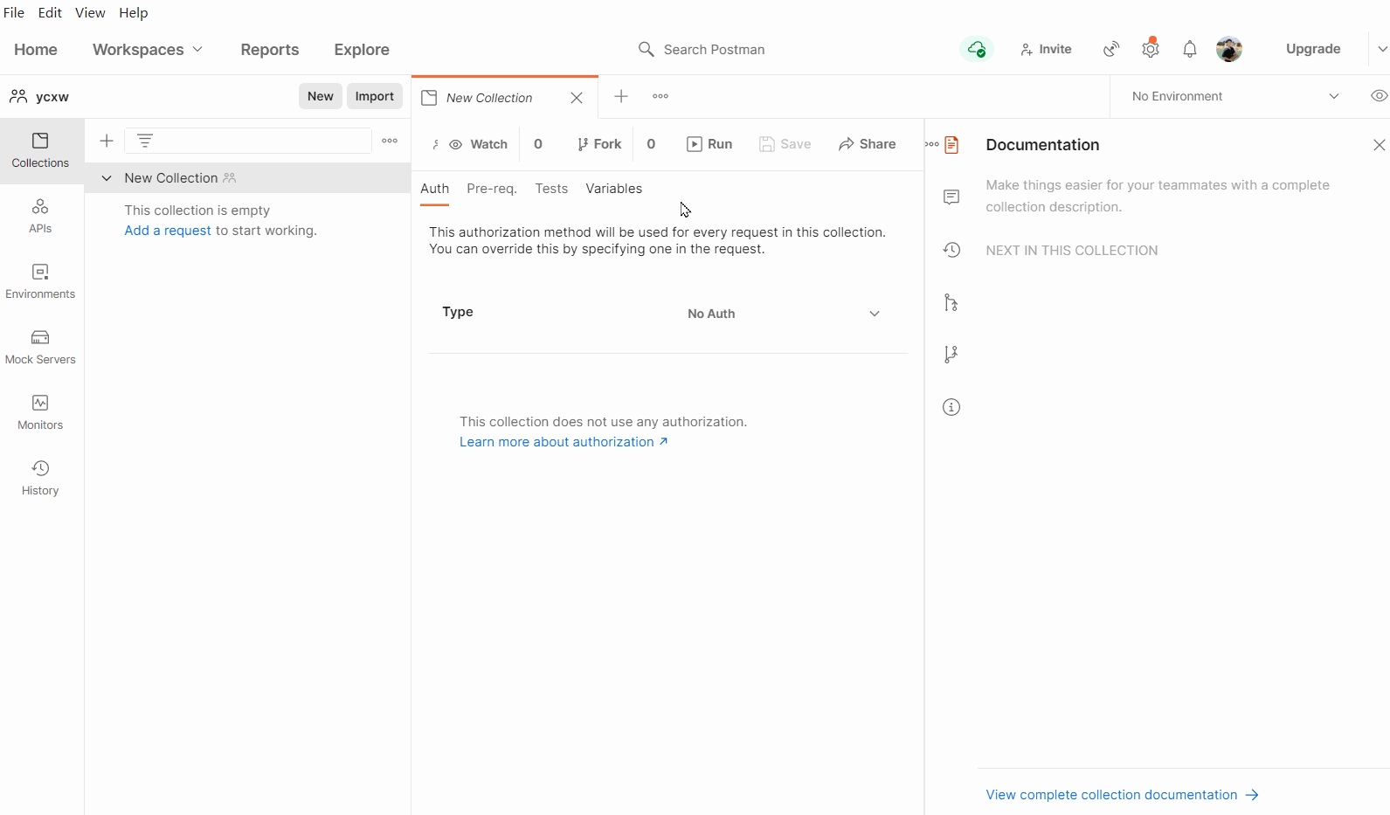1390x815 pixels.
Task: Open the capture requests satellite icon
Action: [1111, 49]
